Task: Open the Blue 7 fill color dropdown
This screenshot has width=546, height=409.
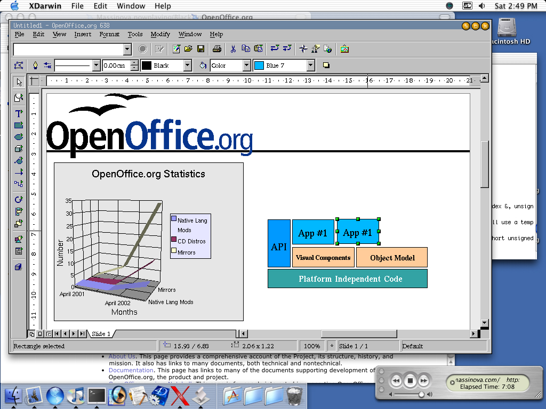Action: (311, 66)
